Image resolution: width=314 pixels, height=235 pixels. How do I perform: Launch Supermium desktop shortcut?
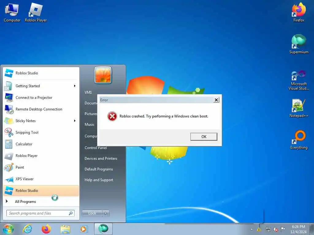coord(299,44)
